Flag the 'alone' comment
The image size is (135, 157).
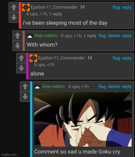pos(116,58)
